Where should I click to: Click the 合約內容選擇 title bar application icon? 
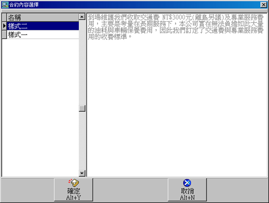5,5
